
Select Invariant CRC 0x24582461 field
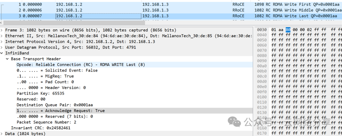pyautogui.click(x=41, y=128)
